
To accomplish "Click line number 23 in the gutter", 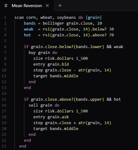I will tap(4, 146).
